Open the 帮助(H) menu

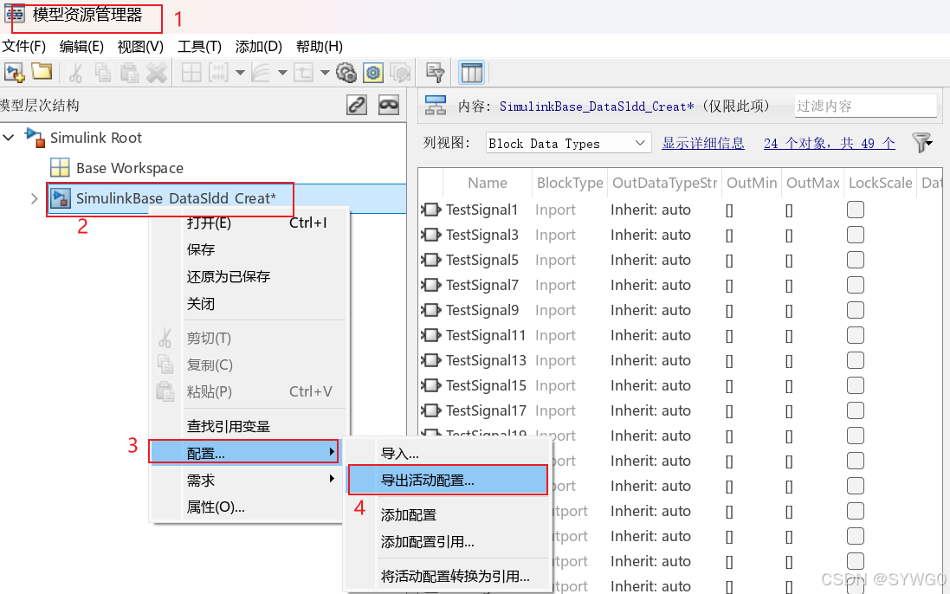320,47
